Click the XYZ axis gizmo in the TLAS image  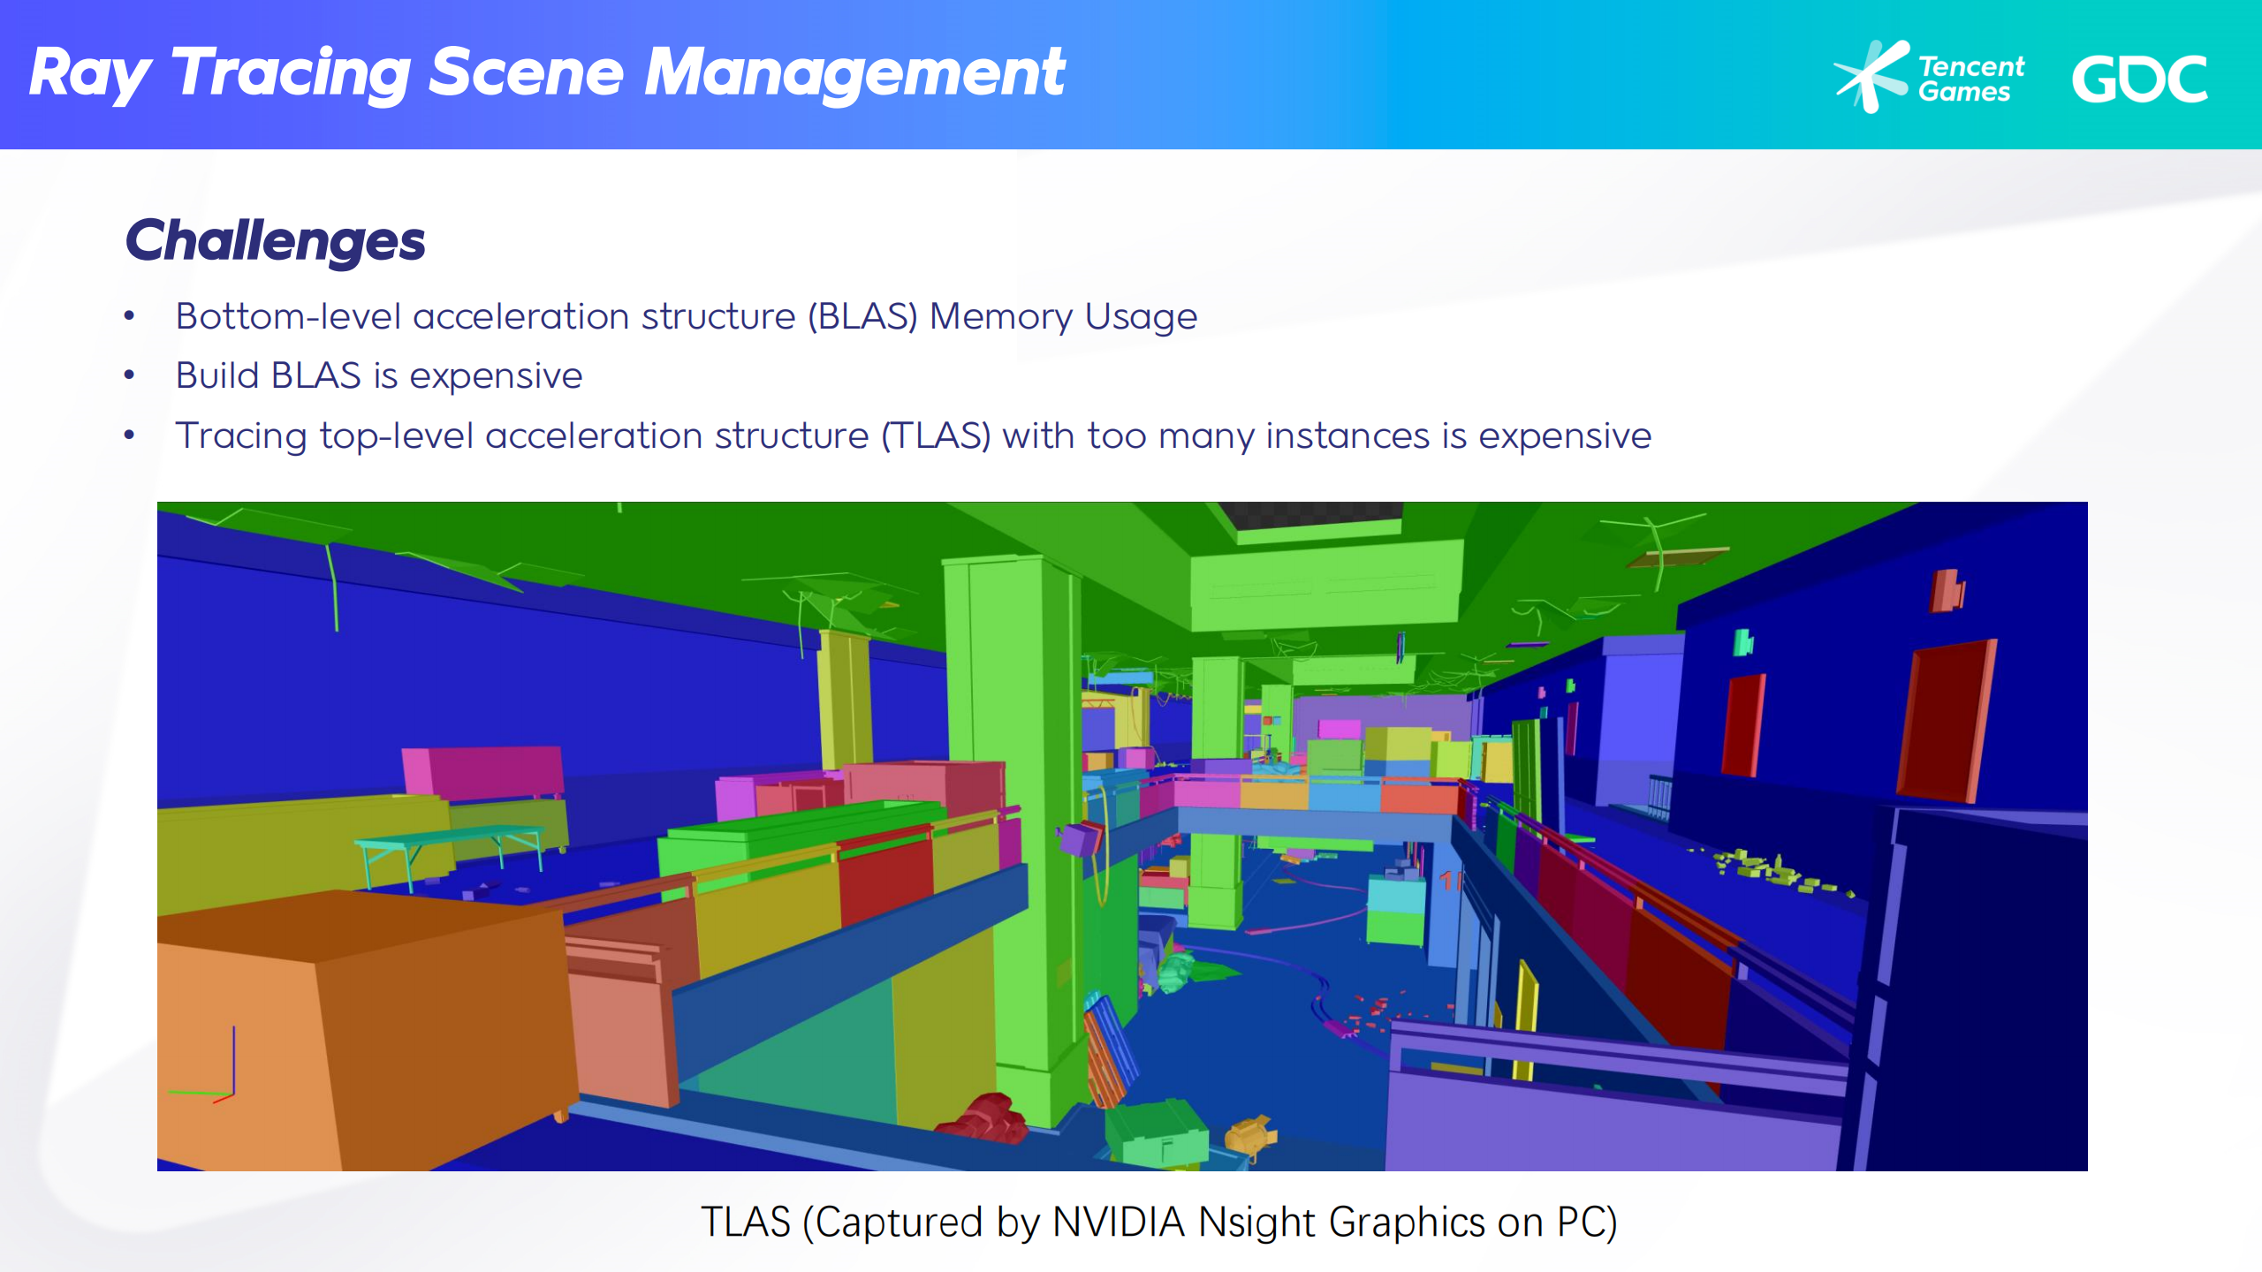tap(203, 1065)
